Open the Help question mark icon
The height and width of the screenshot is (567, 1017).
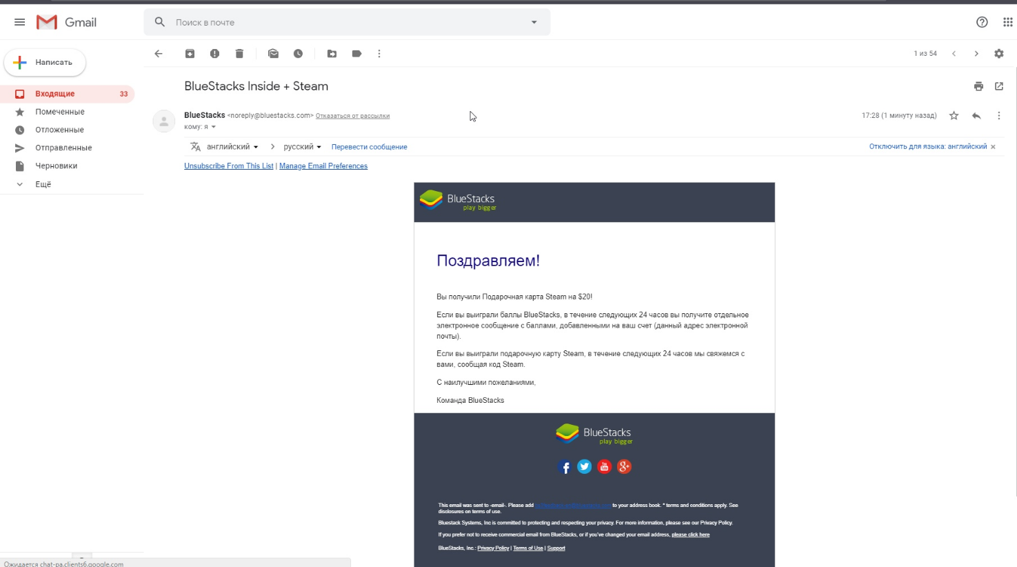click(982, 22)
